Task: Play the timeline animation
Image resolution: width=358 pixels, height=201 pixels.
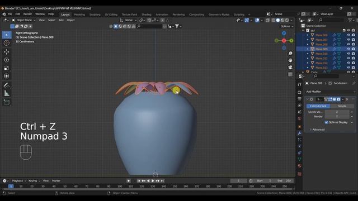Action: 153,181
